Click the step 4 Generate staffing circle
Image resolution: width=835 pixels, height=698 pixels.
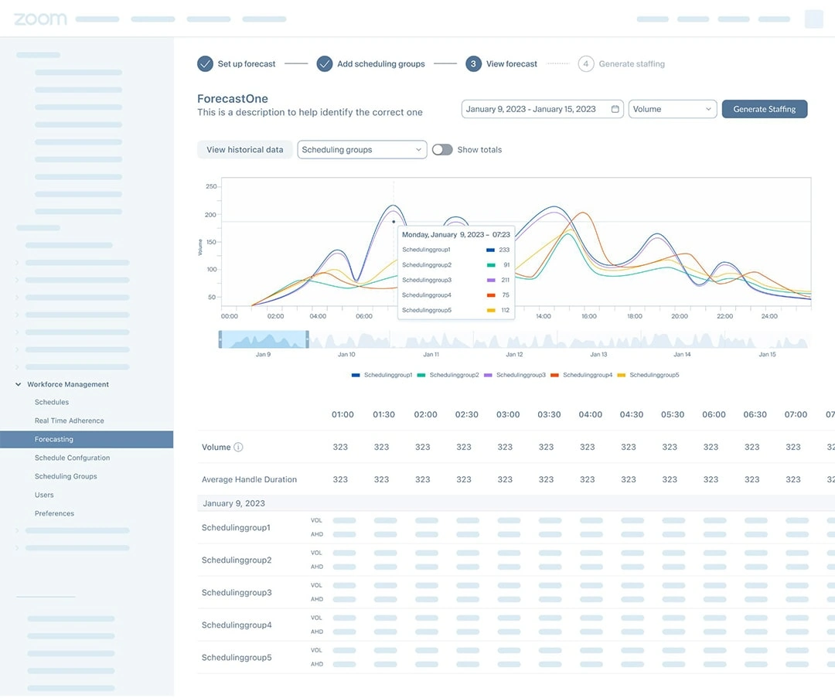(x=586, y=64)
